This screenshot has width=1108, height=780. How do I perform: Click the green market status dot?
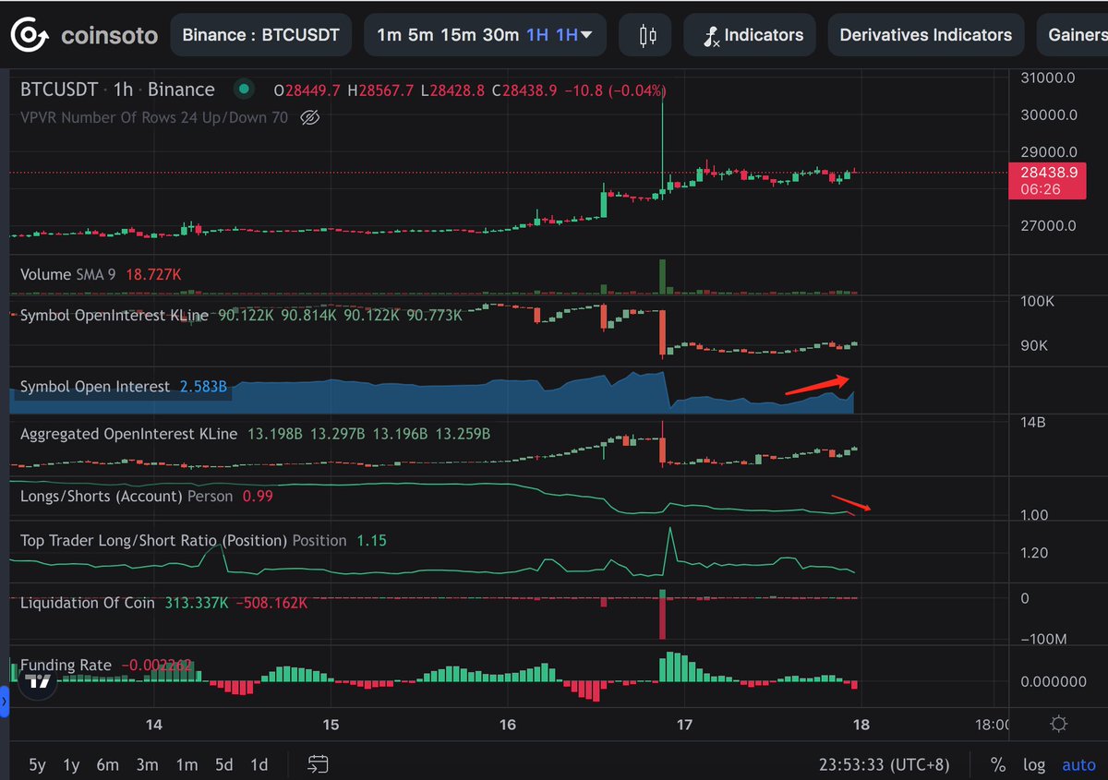point(244,90)
